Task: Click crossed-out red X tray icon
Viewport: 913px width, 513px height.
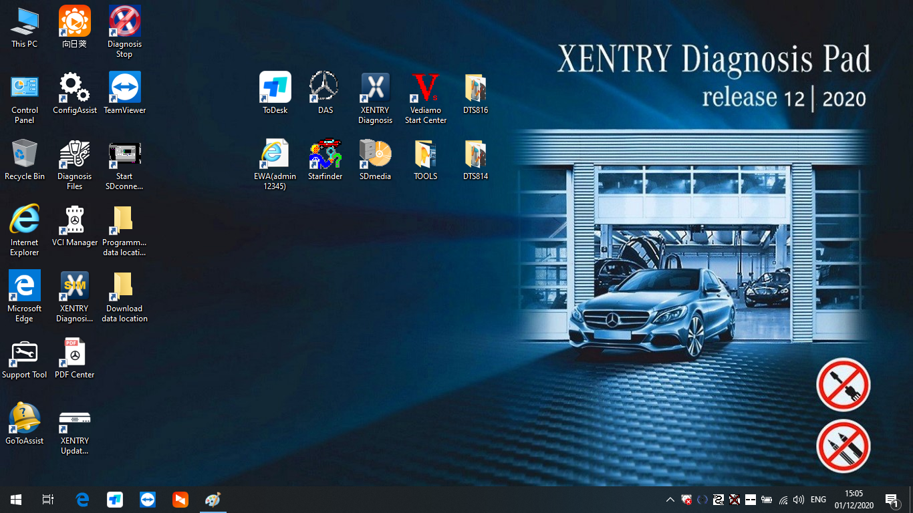Action: [735, 500]
